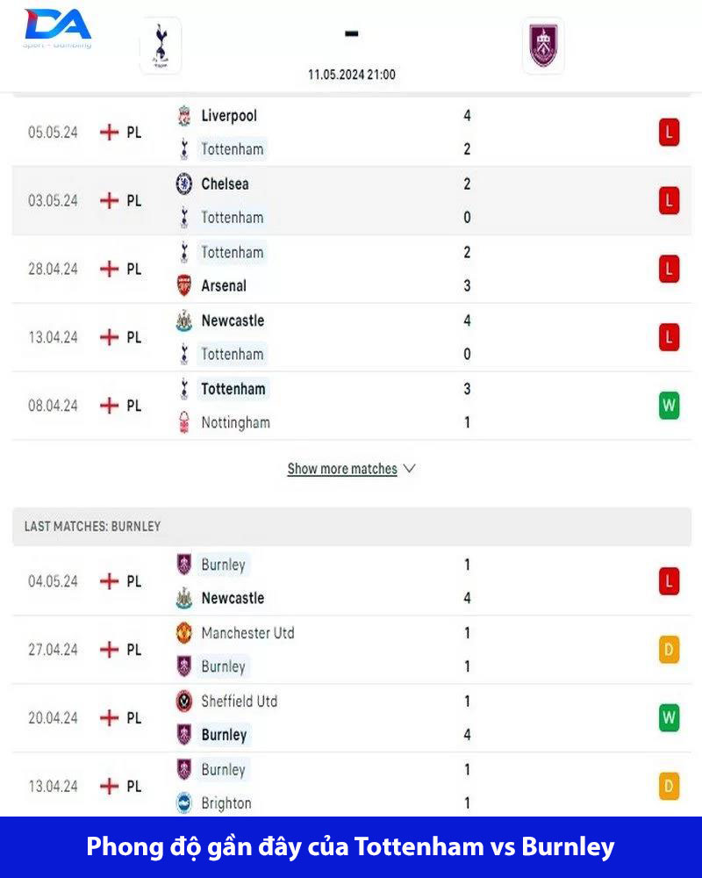Image resolution: width=702 pixels, height=878 pixels.
Task: Select the Last Matches: Burnley section header
Action: [93, 526]
